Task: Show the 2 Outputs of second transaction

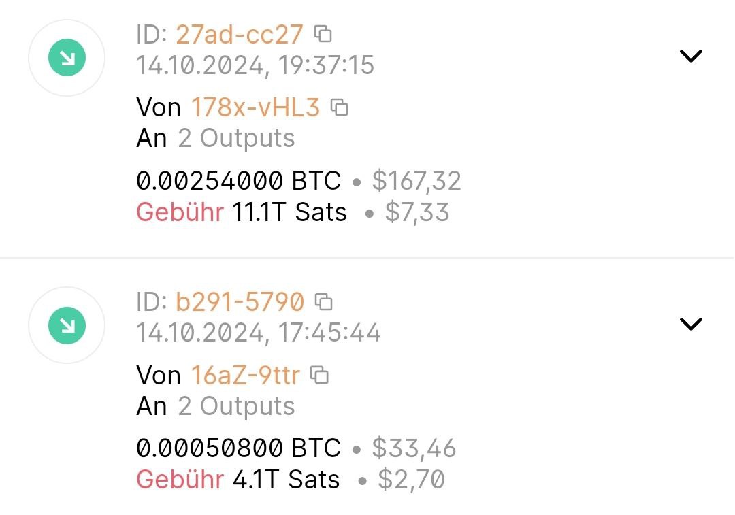Action: tap(236, 406)
